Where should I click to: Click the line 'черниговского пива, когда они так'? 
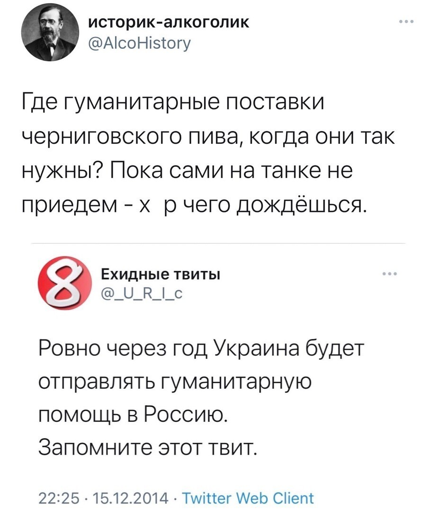209,138
